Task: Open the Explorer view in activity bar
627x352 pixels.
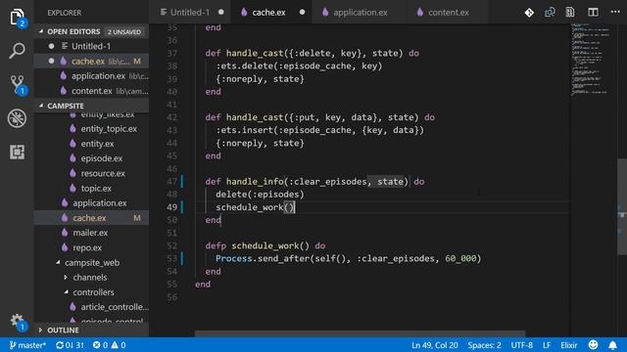Action: 17,18
